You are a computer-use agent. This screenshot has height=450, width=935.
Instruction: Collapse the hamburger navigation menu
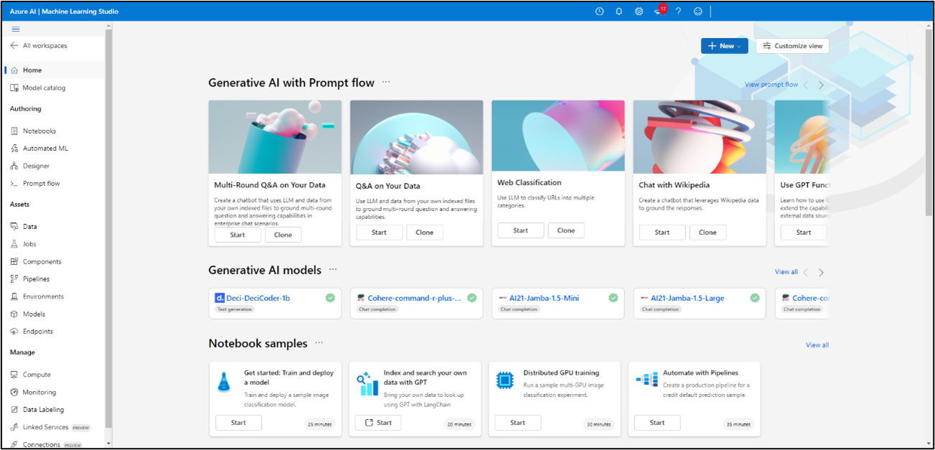click(x=16, y=29)
